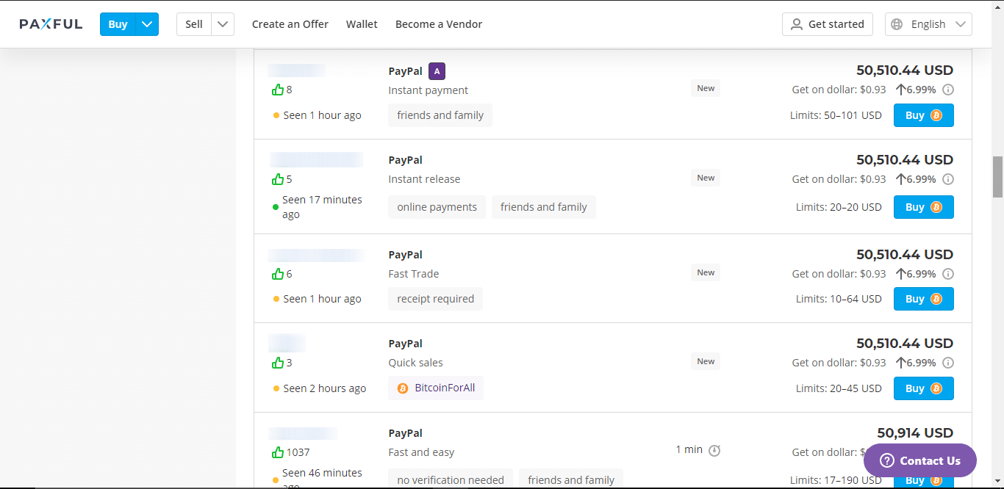Click the 50,914 USD price

[915, 433]
